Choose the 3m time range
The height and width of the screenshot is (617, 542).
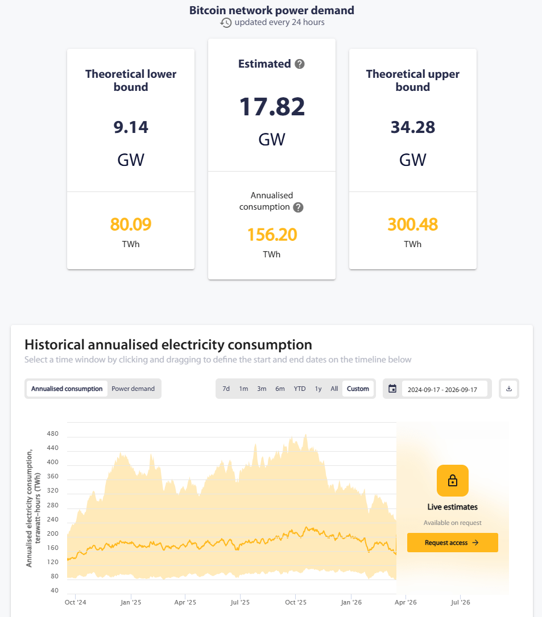[x=262, y=389]
